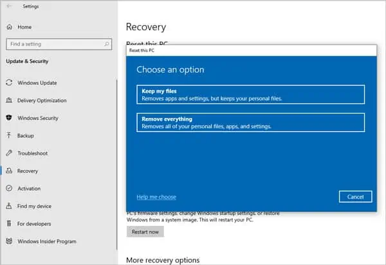Screen dimensions: 386x265
Task: Open the Recovery settings page
Action: tap(28, 171)
